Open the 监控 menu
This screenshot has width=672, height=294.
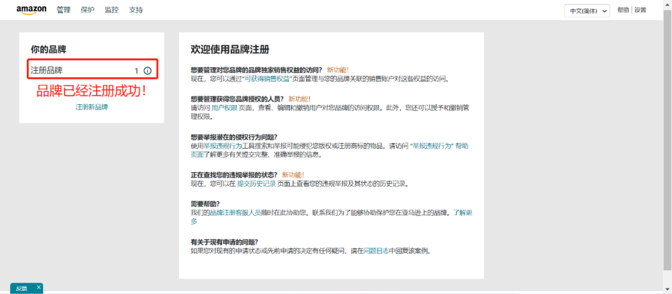point(111,10)
